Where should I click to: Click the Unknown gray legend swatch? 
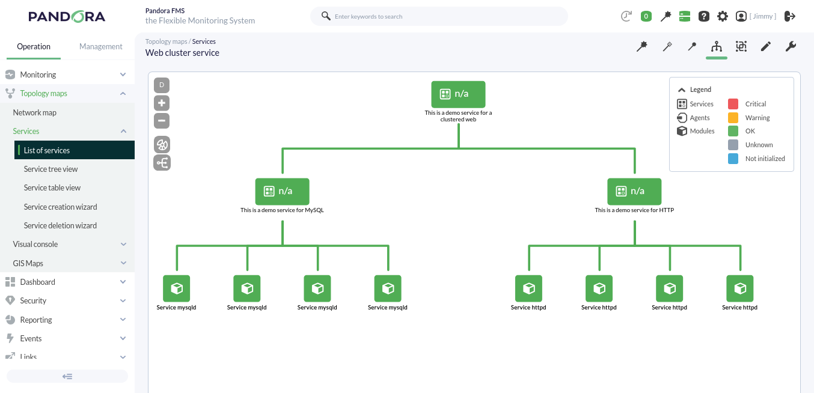[x=733, y=145]
